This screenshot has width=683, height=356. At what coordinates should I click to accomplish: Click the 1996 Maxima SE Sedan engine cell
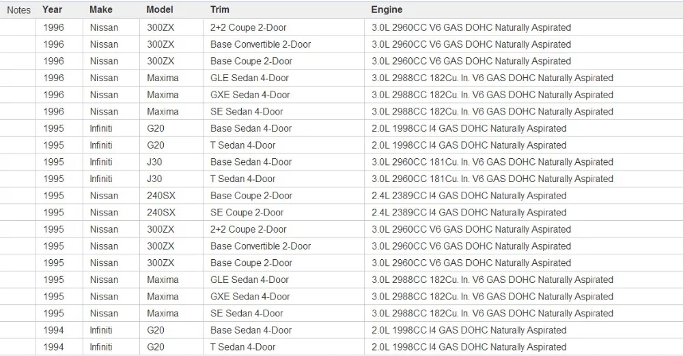point(524,111)
